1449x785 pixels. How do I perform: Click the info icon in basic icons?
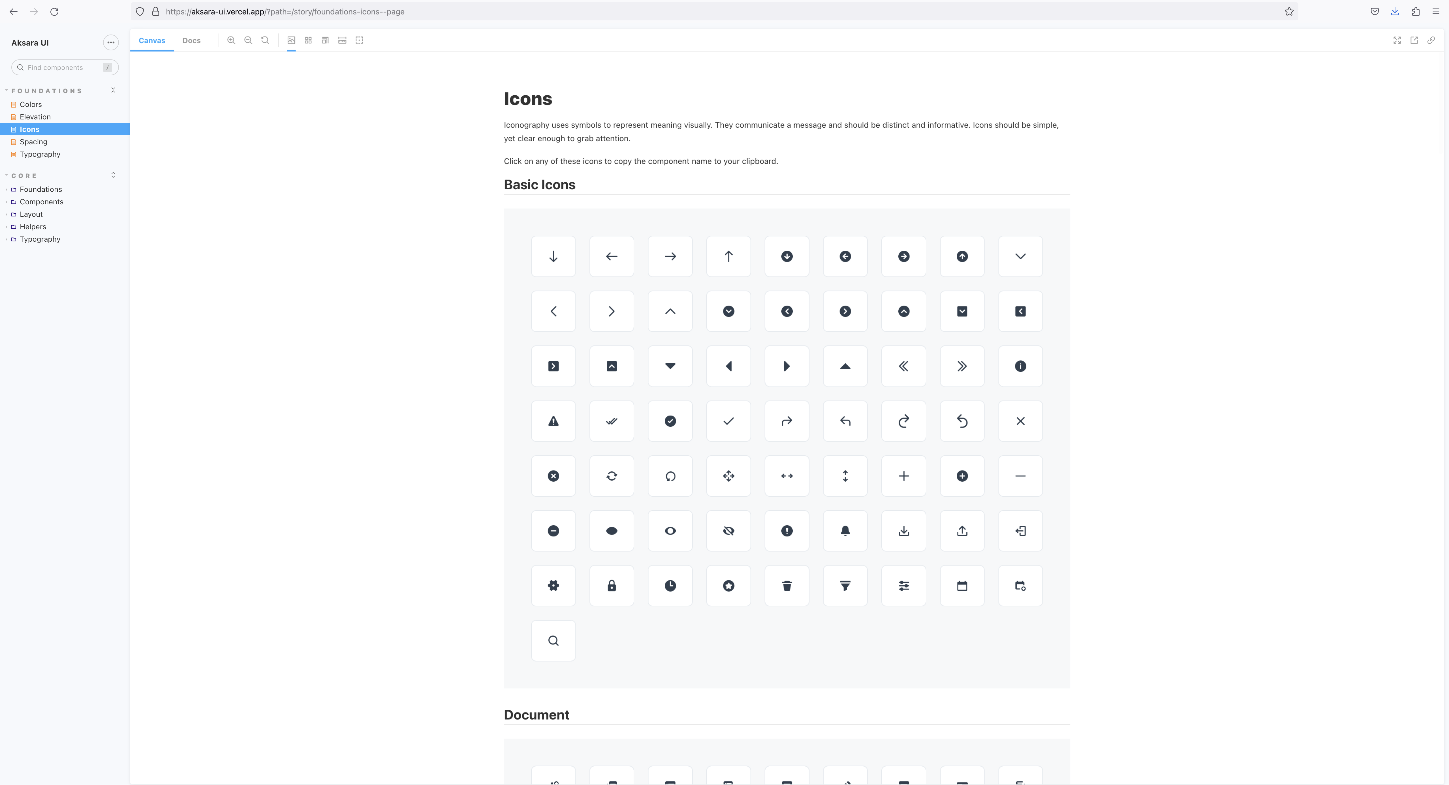point(1020,365)
